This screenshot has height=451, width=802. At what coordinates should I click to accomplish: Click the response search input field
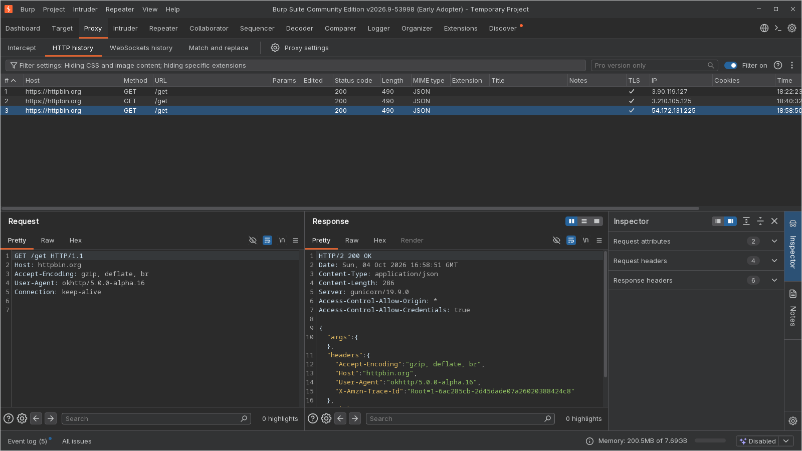click(460, 418)
